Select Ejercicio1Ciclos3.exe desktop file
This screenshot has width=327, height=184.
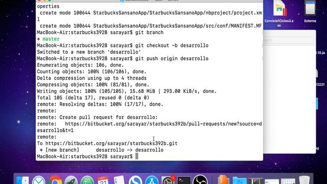tap(279, 14)
